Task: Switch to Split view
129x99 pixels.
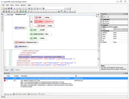Action: pos(12,70)
